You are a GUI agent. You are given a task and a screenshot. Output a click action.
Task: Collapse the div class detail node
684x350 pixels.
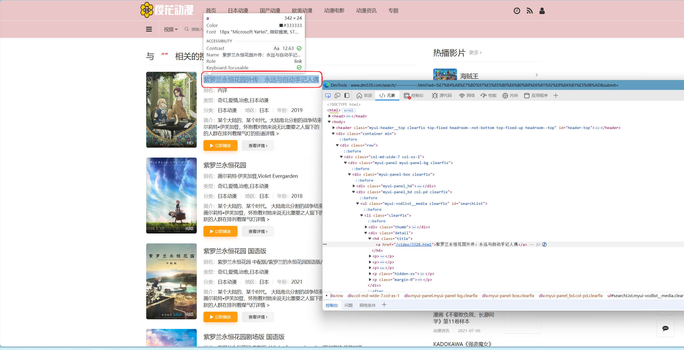point(366,233)
